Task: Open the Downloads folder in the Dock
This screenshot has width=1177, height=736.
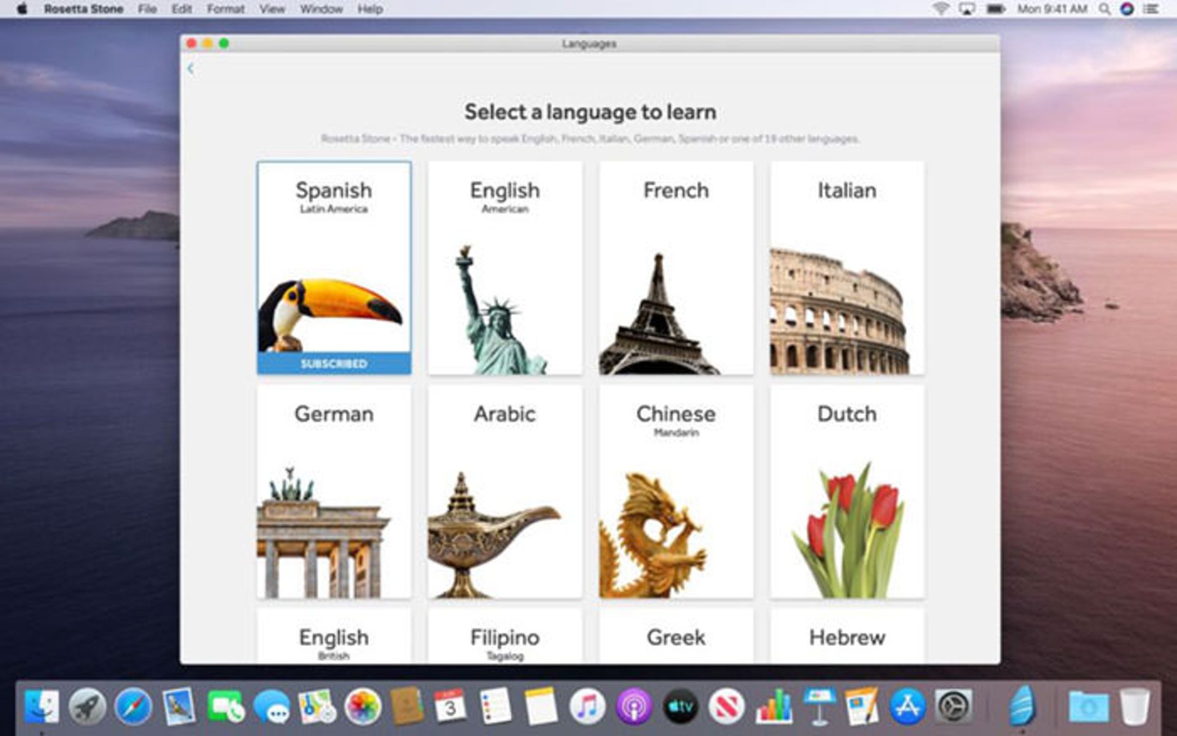Action: coord(1089,707)
